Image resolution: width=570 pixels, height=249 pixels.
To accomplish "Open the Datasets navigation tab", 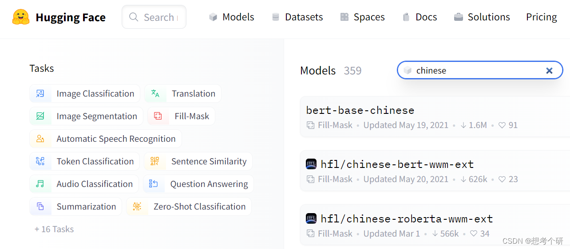I will (x=297, y=17).
